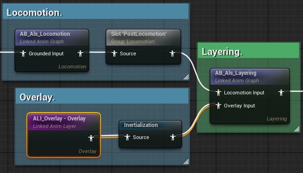Image resolution: width=303 pixels, height=173 pixels.
Task: Select the Inertialization node title
Action: [141, 125]
